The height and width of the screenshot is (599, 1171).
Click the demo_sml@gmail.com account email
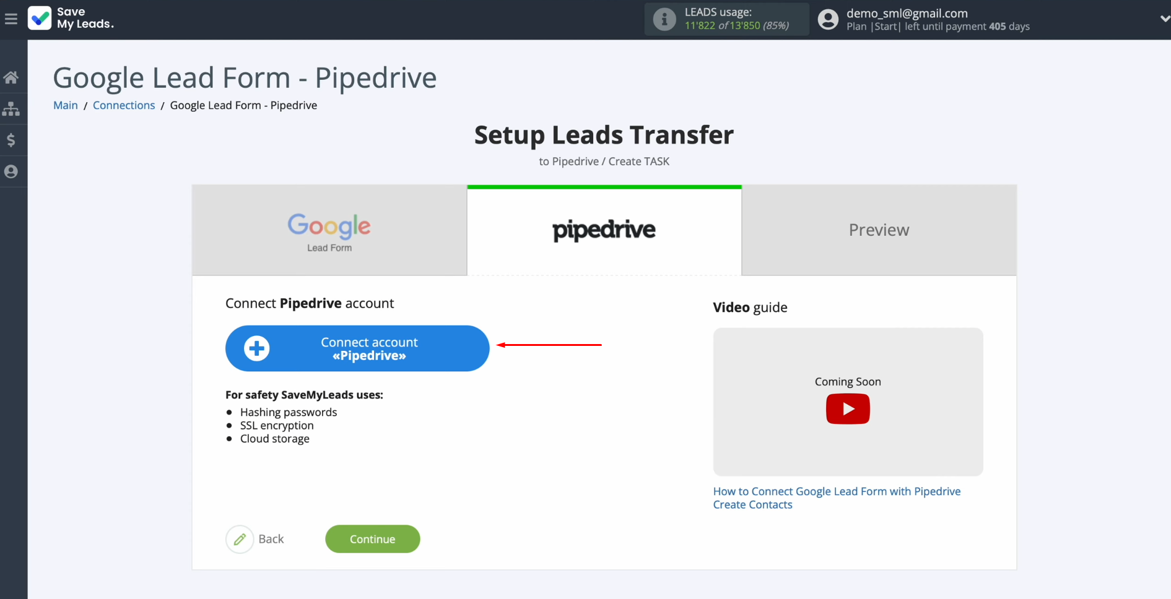click(907, 13)
